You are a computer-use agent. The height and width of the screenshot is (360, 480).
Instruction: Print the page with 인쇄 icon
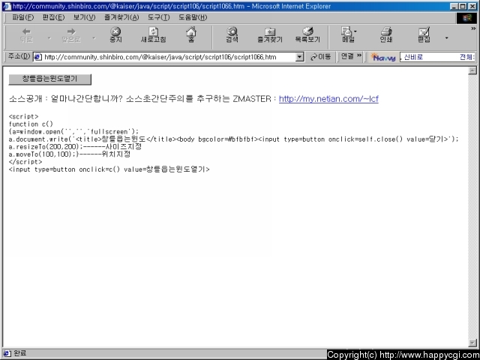tap(386, 35)
